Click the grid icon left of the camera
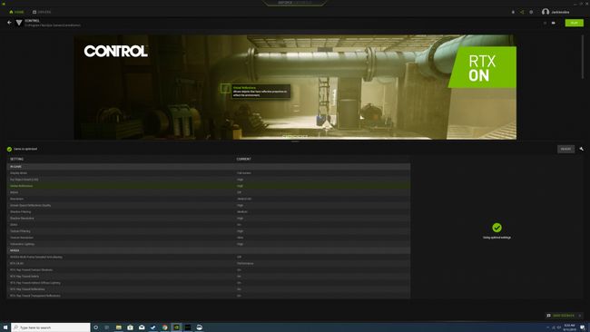590x332 pixels. pos(545,23)
